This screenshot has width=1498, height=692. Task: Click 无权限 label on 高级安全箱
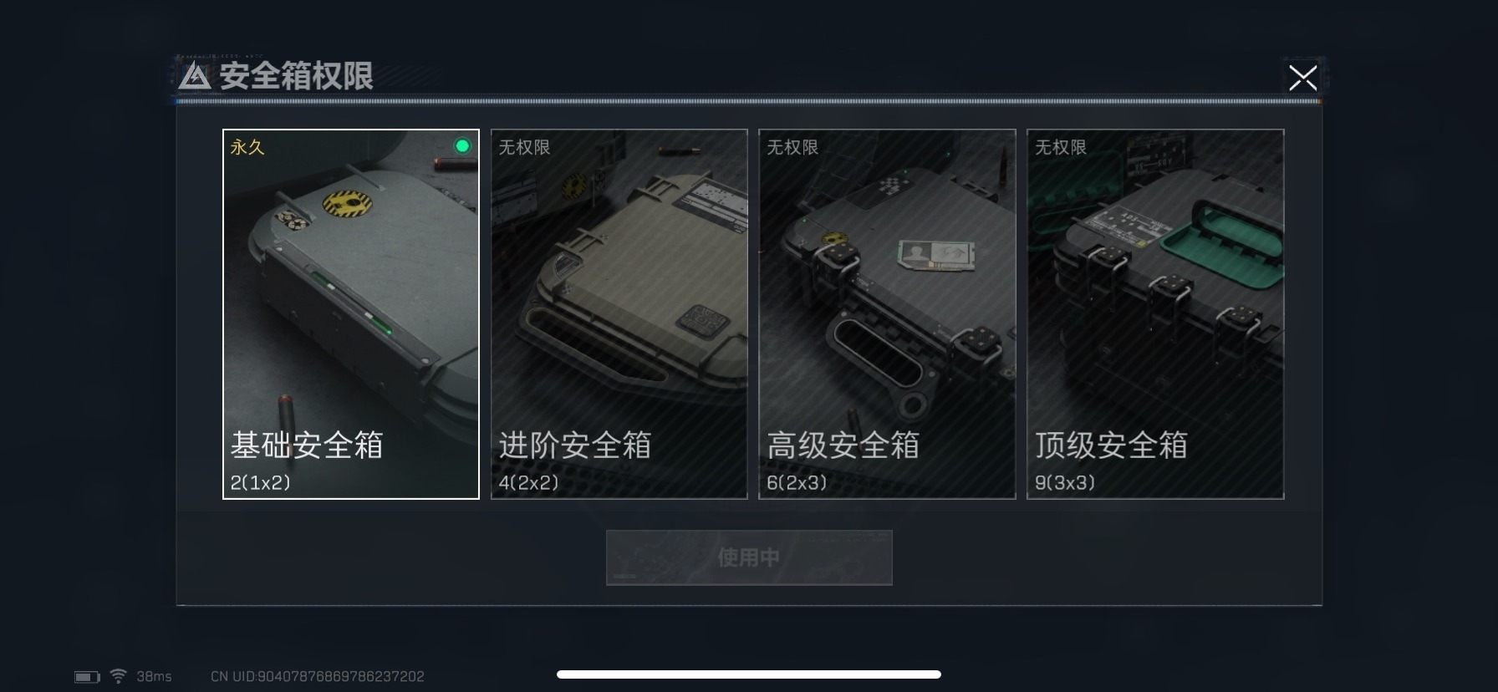coord(792,147)
